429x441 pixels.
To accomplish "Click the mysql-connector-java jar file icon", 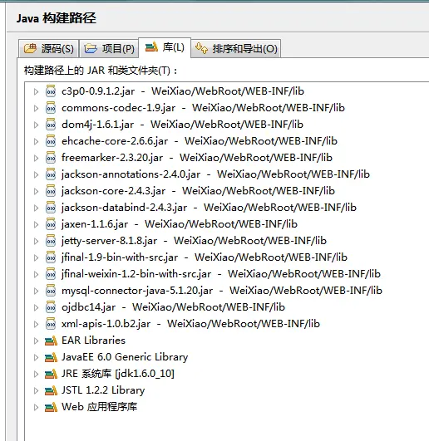I will click(x=51, y=290).
